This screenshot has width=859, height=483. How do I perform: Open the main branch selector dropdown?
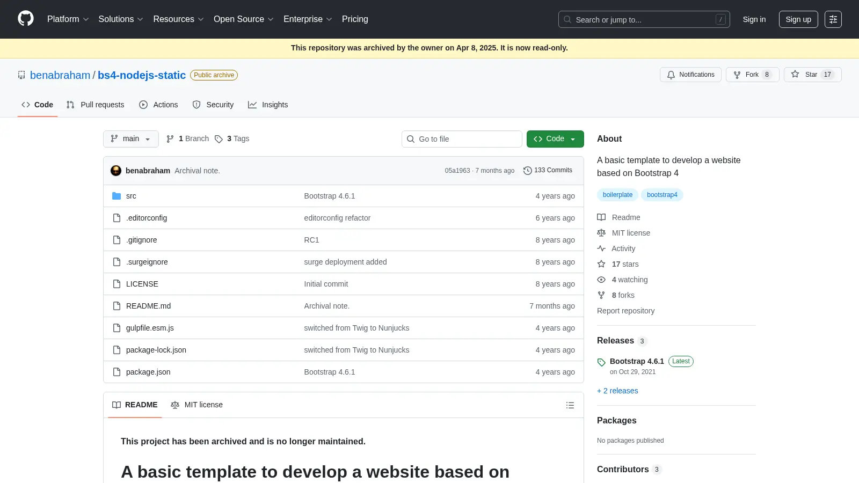point(131,139)
